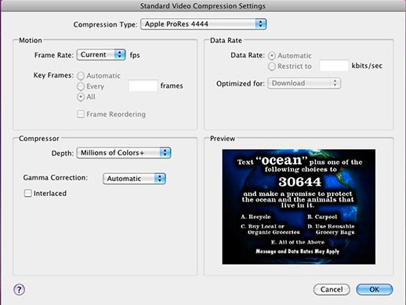This screenshot has height=305, width=406.
Task: Click the ocean preview thumbnail image
Action: (x=299, y=207)
